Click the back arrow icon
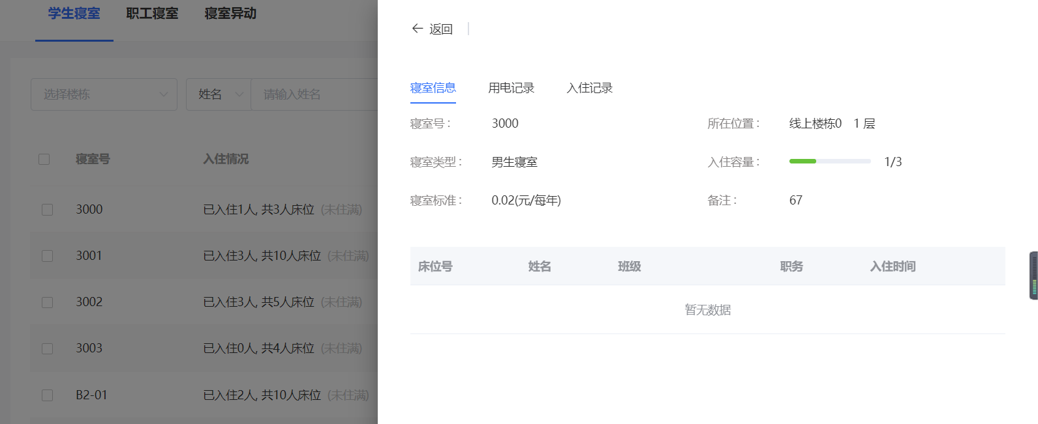This screenshot has height=424, width=1038. coord(418,29)
